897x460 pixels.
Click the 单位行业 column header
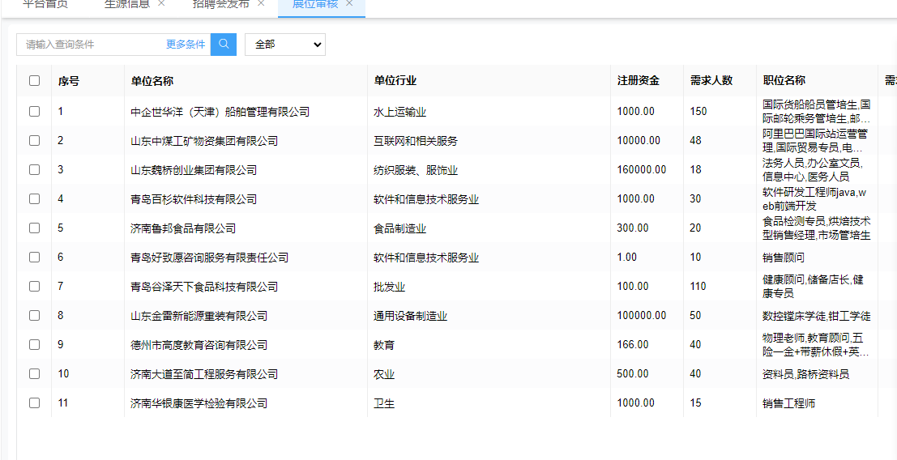(395, 81)
